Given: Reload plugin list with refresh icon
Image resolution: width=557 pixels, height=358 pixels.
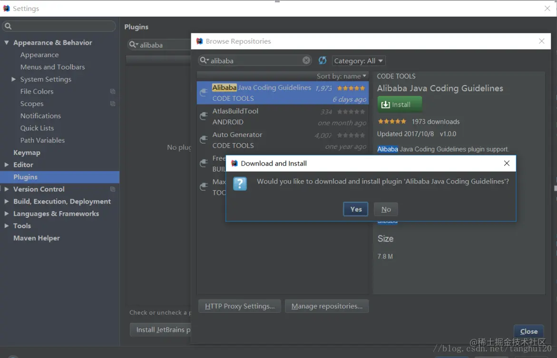Looking at the screenshot, I should 322,60.
